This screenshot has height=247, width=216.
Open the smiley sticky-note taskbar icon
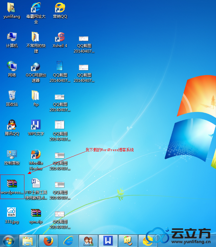pyautogui.click(x=128, y=241)
